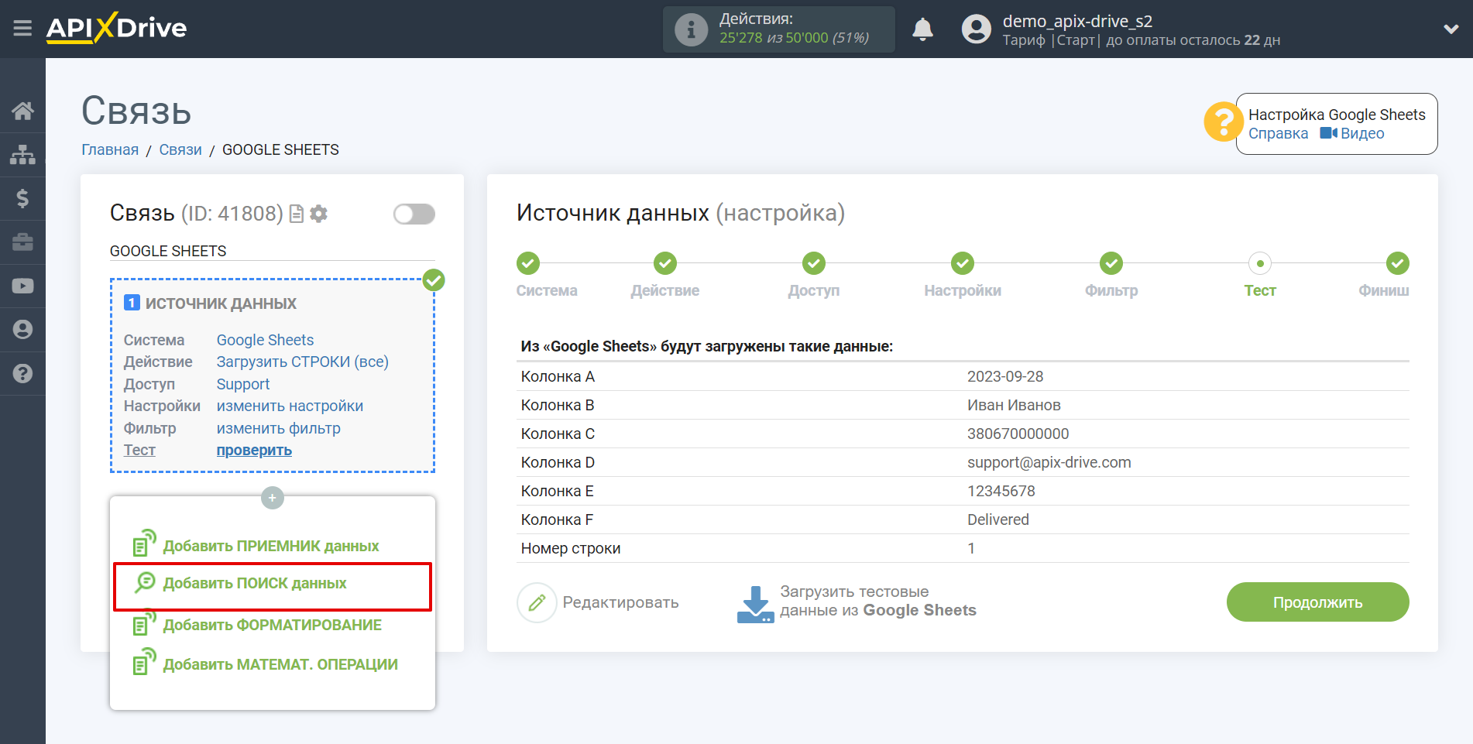Click Колонка C value 380670000000

[x=1018, y=434]
